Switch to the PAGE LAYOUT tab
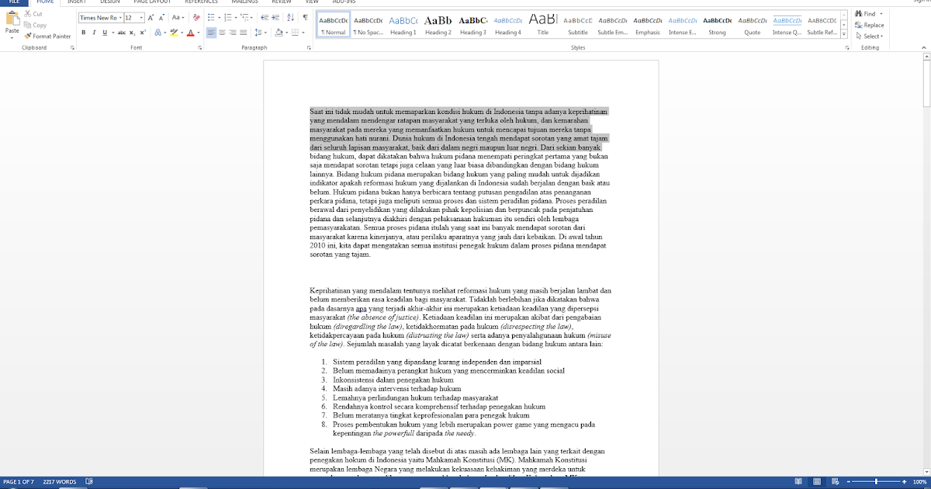931x489 pixels. click(x=151, y=2)
